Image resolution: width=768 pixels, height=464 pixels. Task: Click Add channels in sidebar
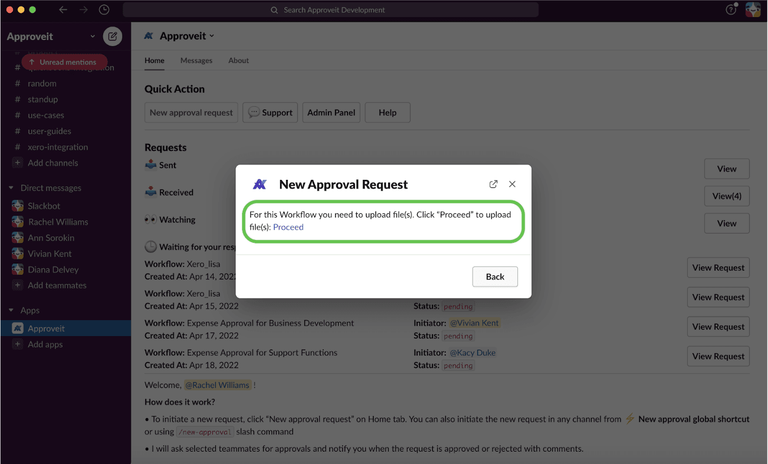coord(53,163)
